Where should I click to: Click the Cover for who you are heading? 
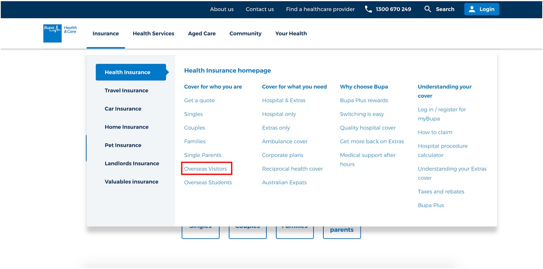click(213, 87)
